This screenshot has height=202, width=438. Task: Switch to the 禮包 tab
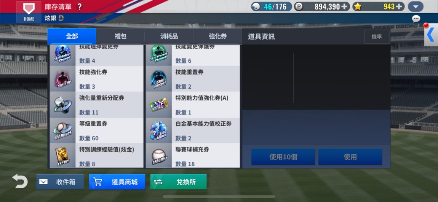point(120,37)
